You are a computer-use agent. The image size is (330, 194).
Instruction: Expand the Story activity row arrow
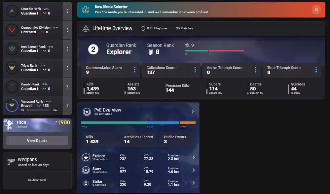(194, 170)
